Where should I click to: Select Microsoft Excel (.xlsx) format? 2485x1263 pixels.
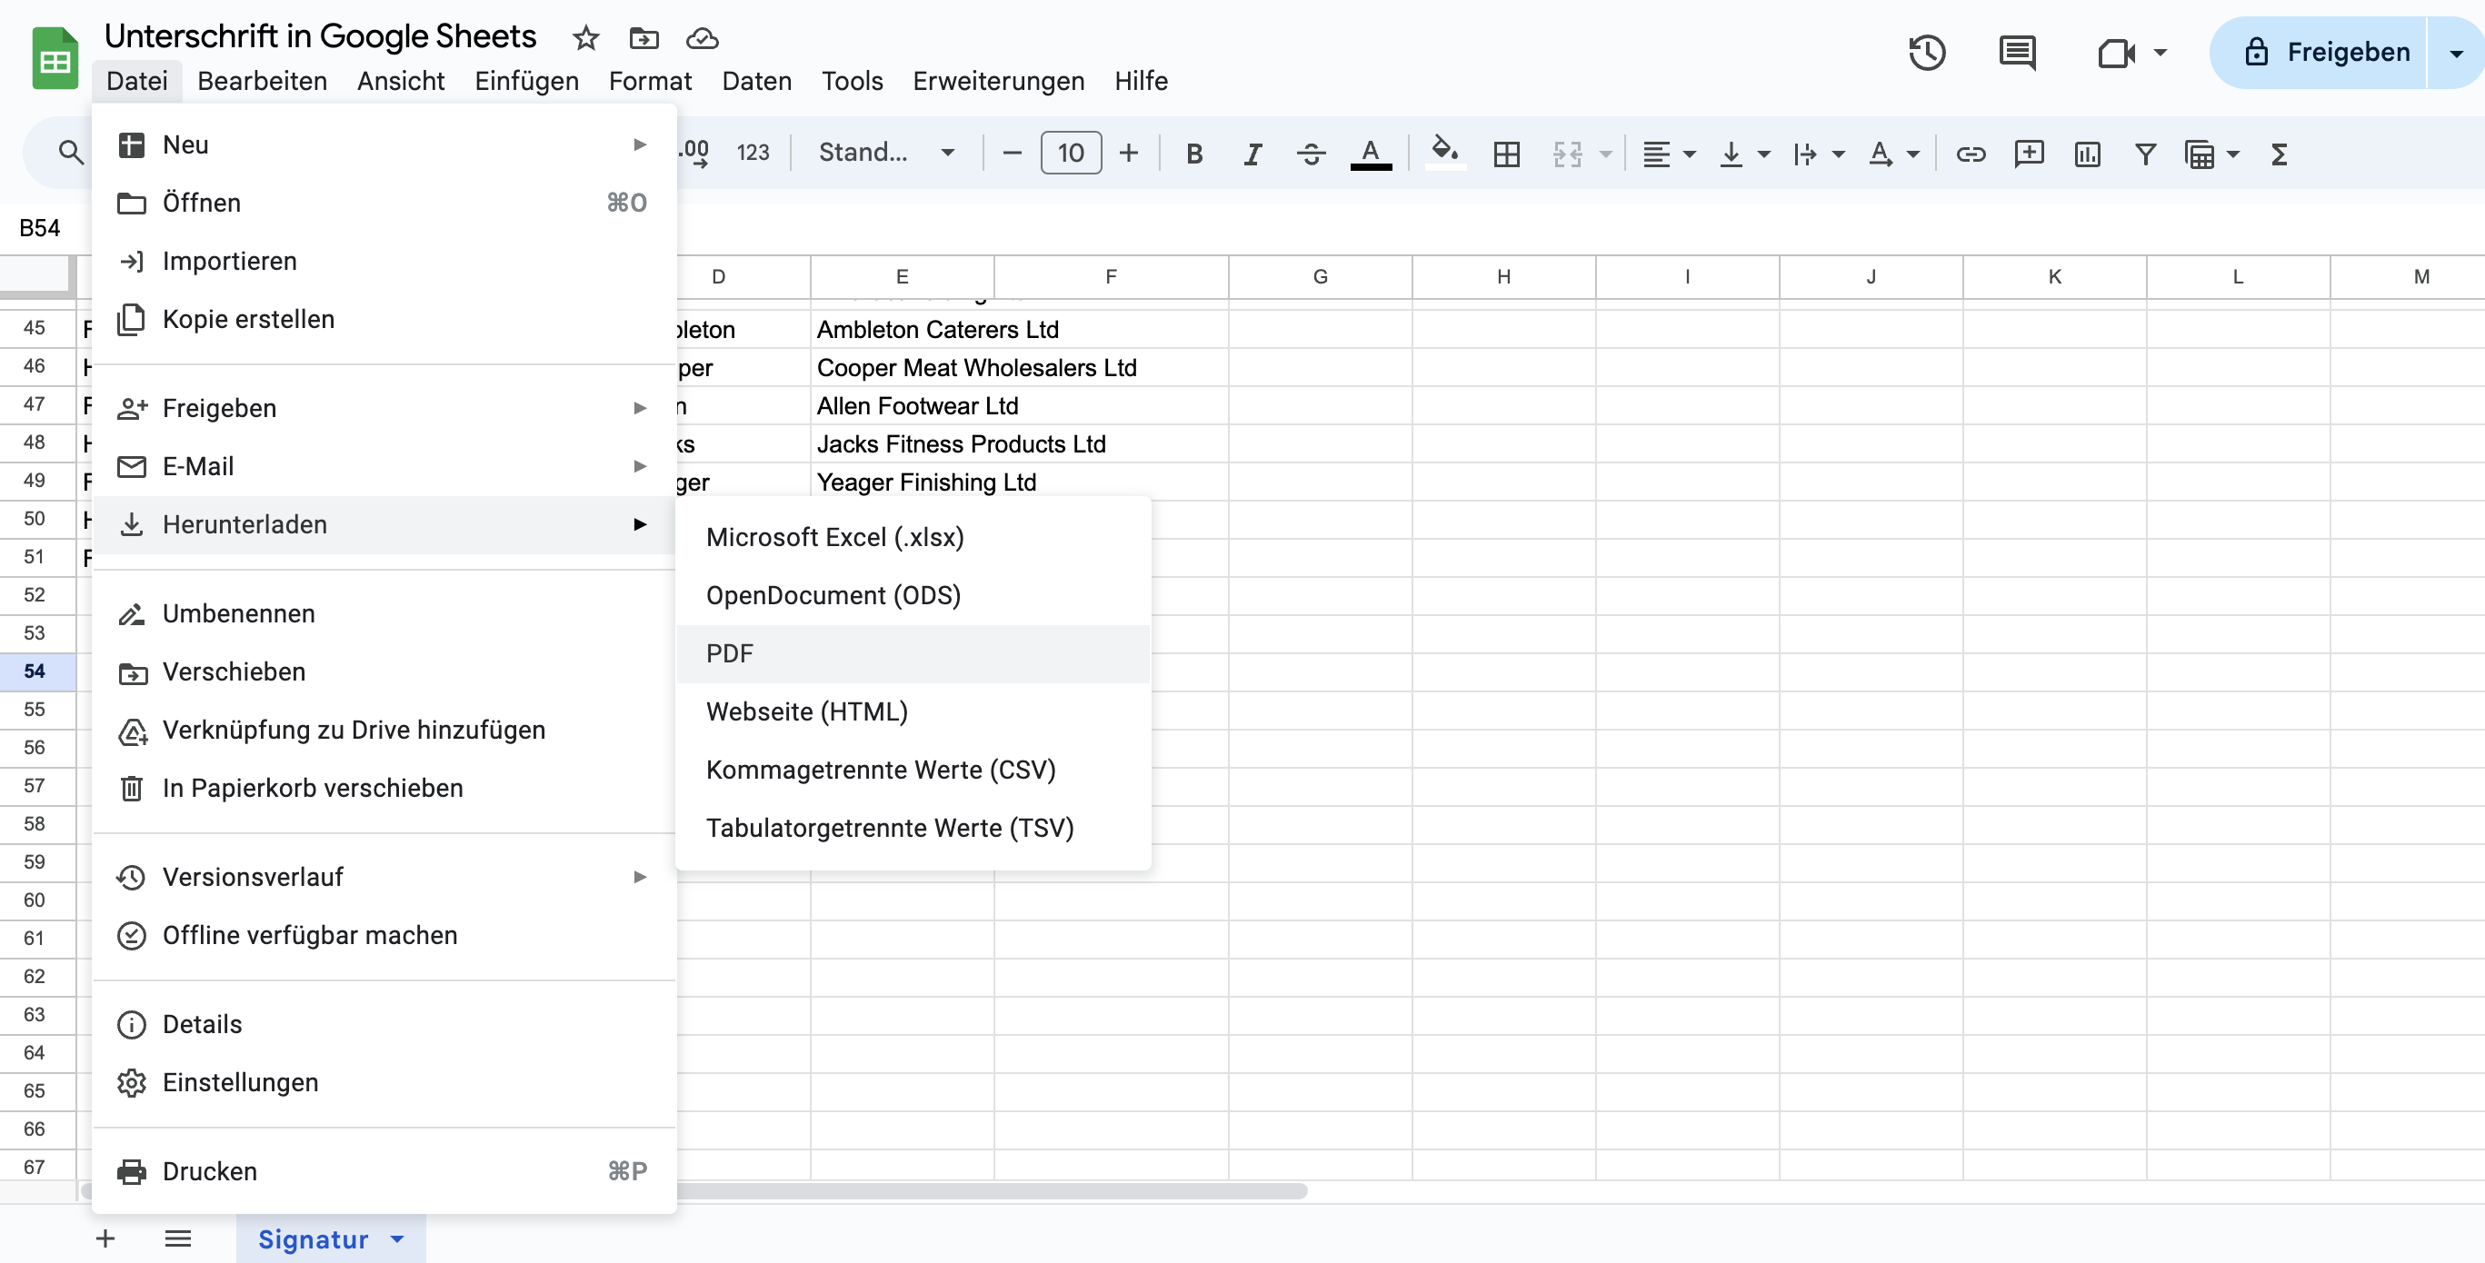(834, 536)
